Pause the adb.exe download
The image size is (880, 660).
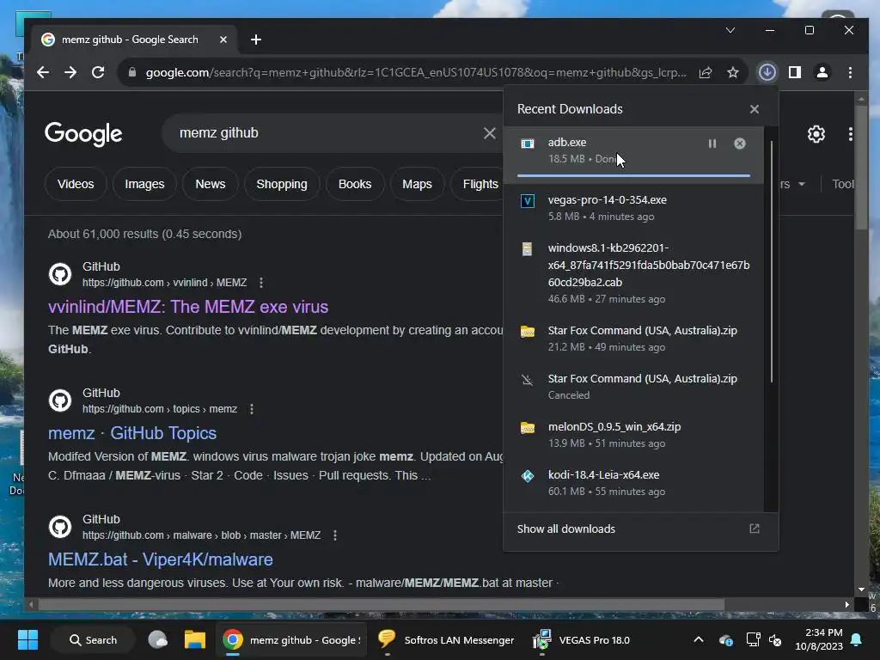click(x=712, y=144)
